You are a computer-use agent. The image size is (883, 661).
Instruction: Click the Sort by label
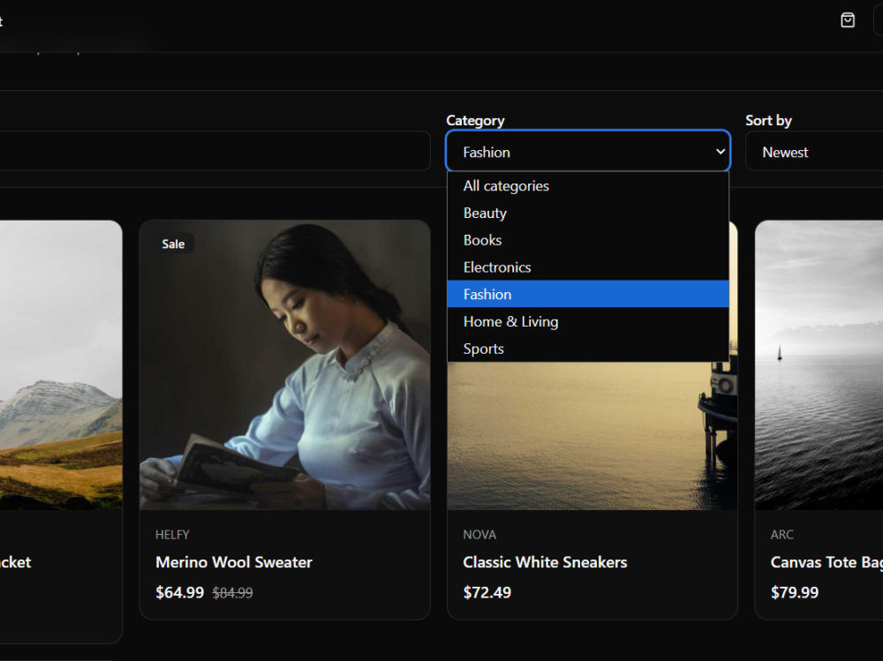[x=768, y=121]
